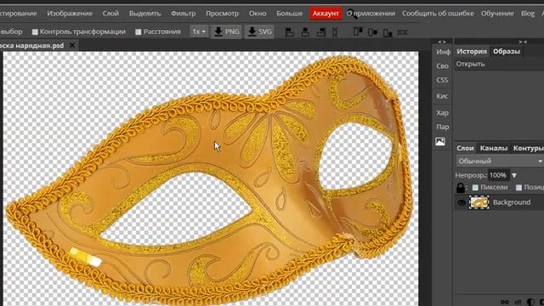Open the Обучение link
Image resolution: width=544 pixels, height=306 pixels.
tap(497, 14)
